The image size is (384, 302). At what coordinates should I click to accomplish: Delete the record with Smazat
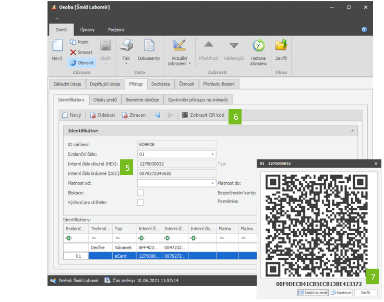(81, 52)
